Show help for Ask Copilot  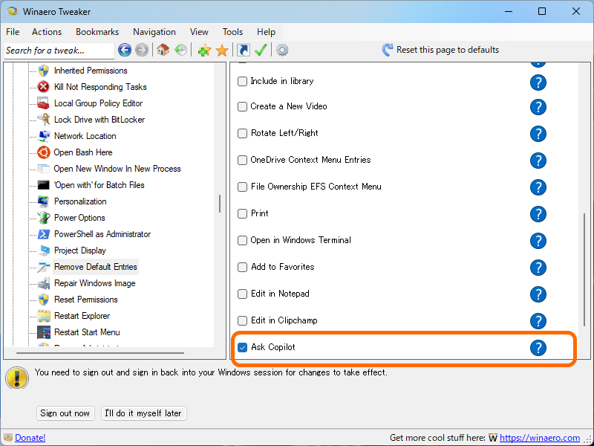538,348
